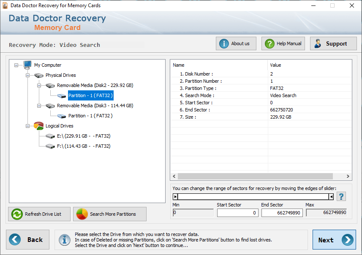
Task: Select Physical Drives label in tree
Action: [61, 75]
